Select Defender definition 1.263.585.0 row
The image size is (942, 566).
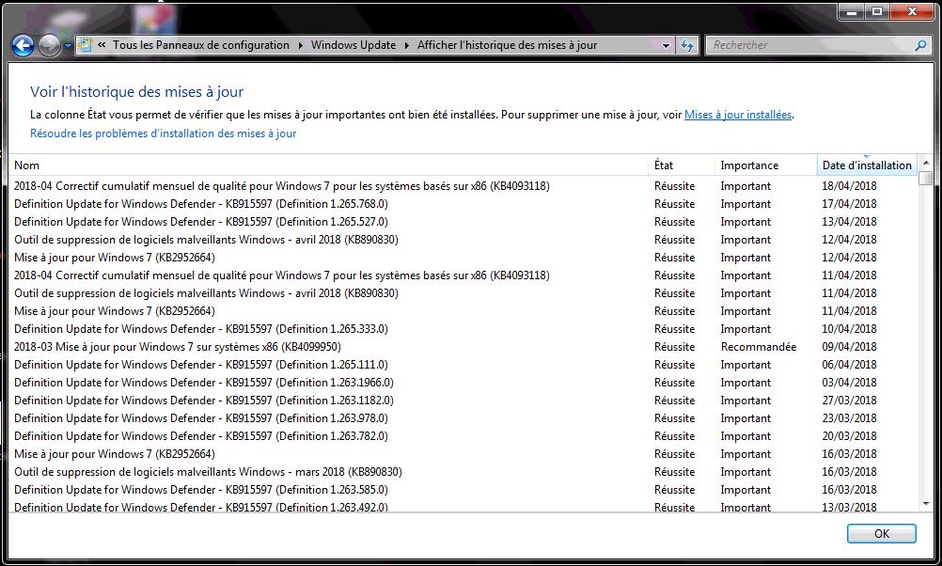(x=463, y=490)
